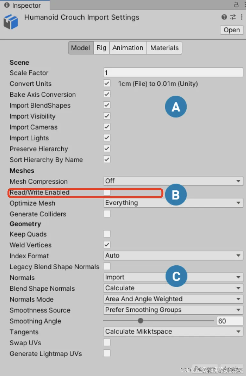246x376 pixels.
Task: Click the Inspector info icon
Action: point(7,5)
